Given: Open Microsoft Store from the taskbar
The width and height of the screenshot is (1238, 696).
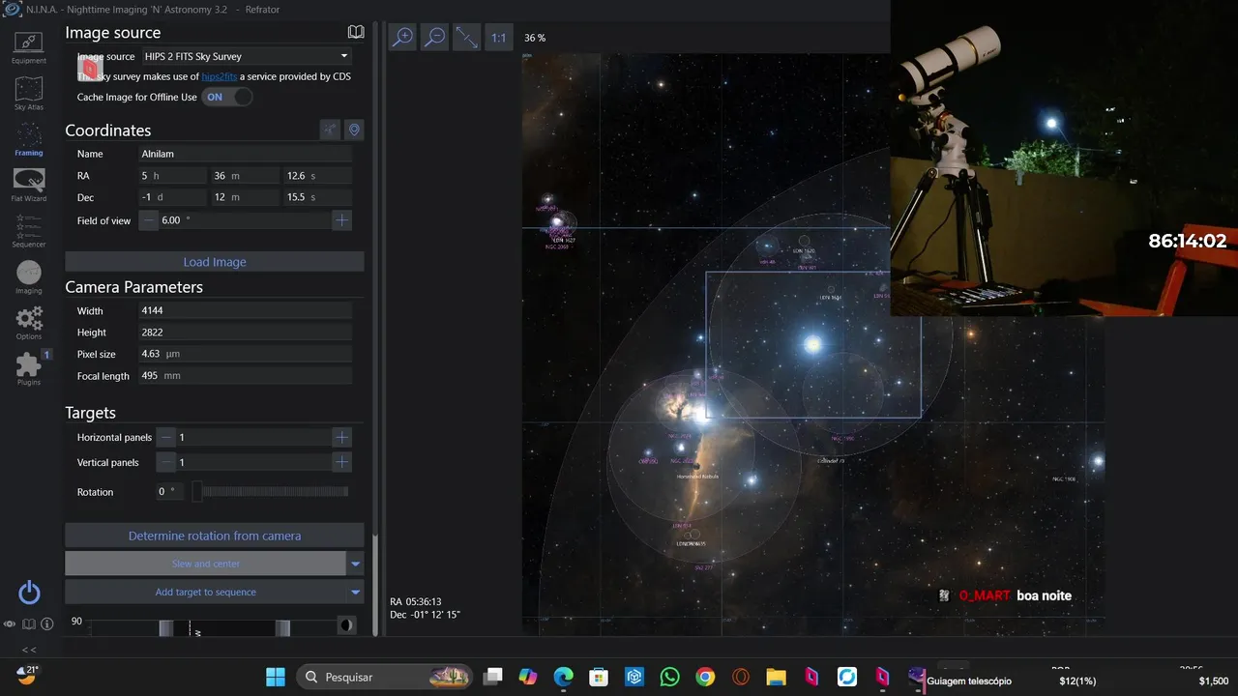Looking at the screenshot, I should tap(599, 677).
